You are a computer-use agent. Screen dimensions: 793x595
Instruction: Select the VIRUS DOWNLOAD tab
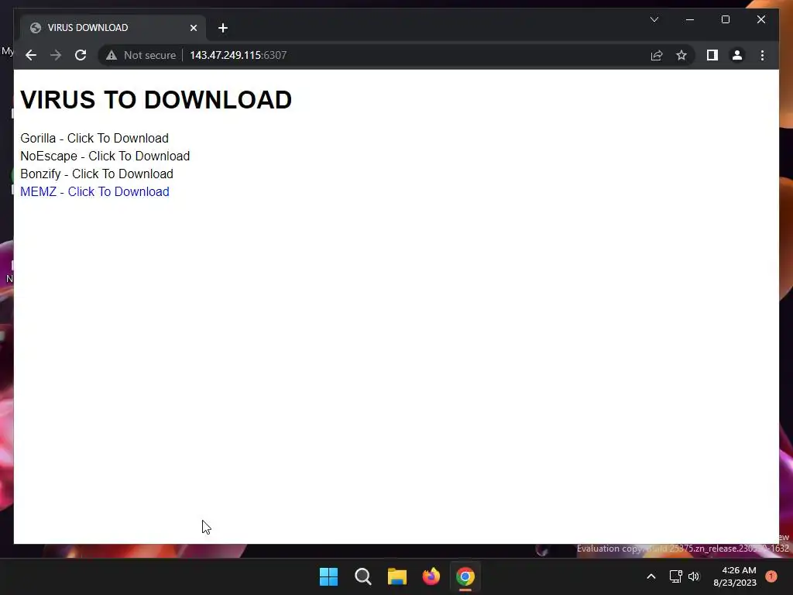pos(113,28)
